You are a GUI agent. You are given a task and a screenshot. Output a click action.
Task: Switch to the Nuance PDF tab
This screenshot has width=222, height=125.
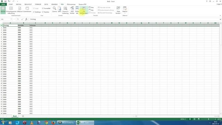coord(83,5)
